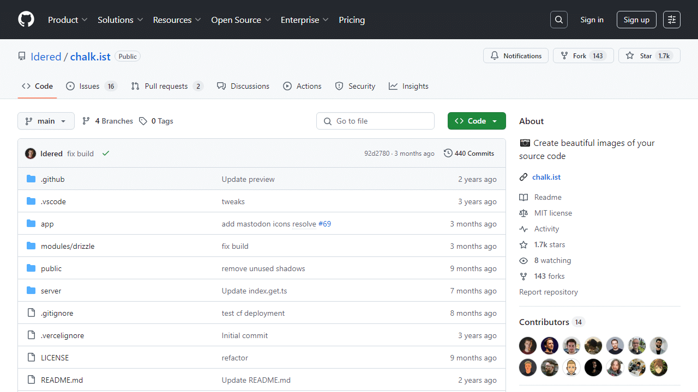698x392 pixels.
Task: Click the modules/drizzle folder icon
Action: tap(31, 246)
